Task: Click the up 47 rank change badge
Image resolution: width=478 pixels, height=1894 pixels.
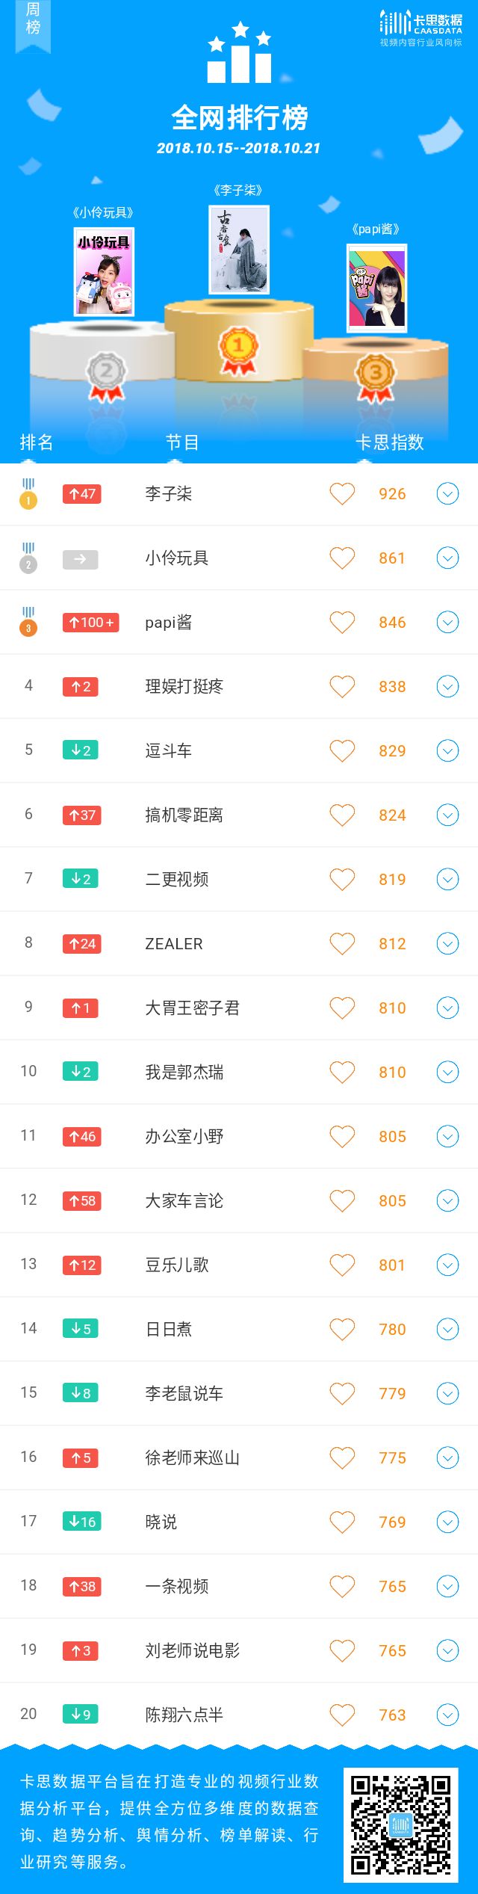Action: pos(82,494)
